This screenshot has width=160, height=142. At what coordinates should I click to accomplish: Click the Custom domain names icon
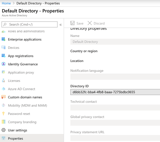(x=3, y=97)
